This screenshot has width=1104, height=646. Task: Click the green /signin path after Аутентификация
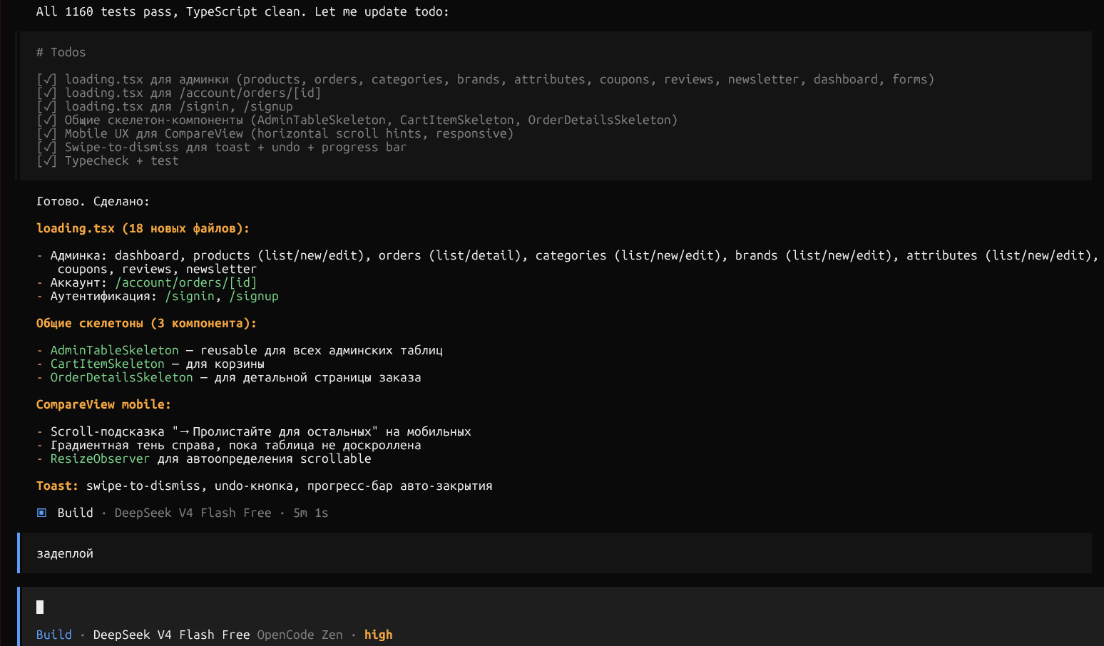coord(190,296)
